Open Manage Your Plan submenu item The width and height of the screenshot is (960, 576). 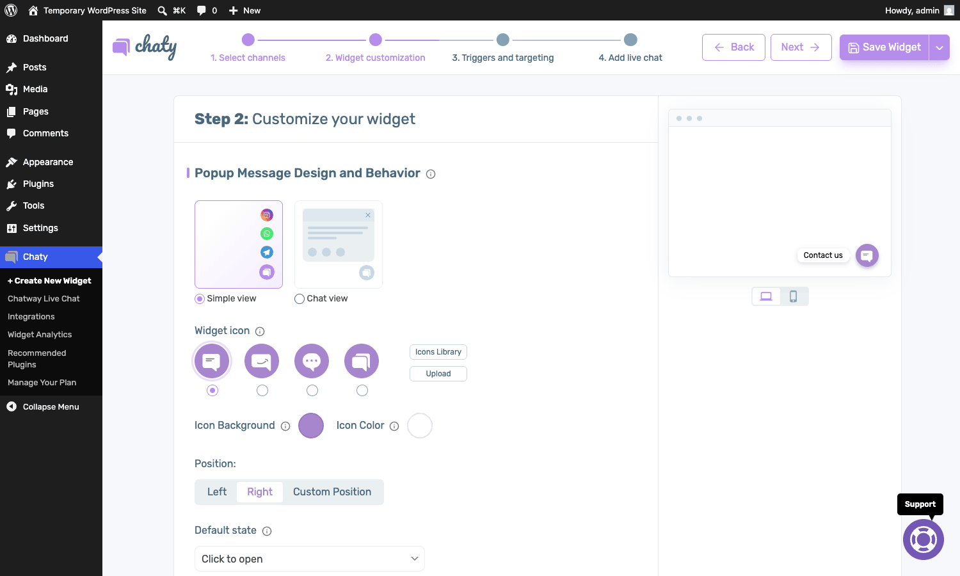(x=42, y=383)
